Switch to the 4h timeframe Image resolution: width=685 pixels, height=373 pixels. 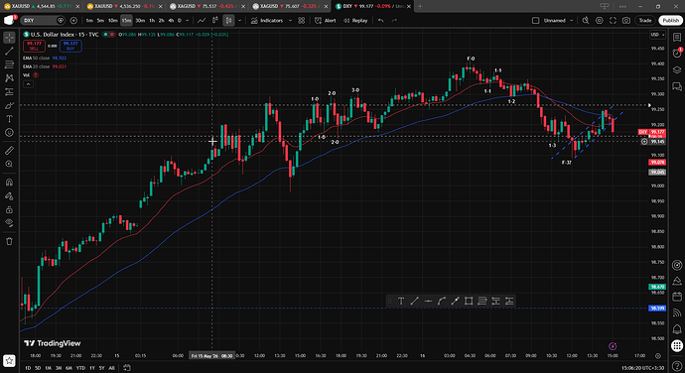click(x=171, y=21)
